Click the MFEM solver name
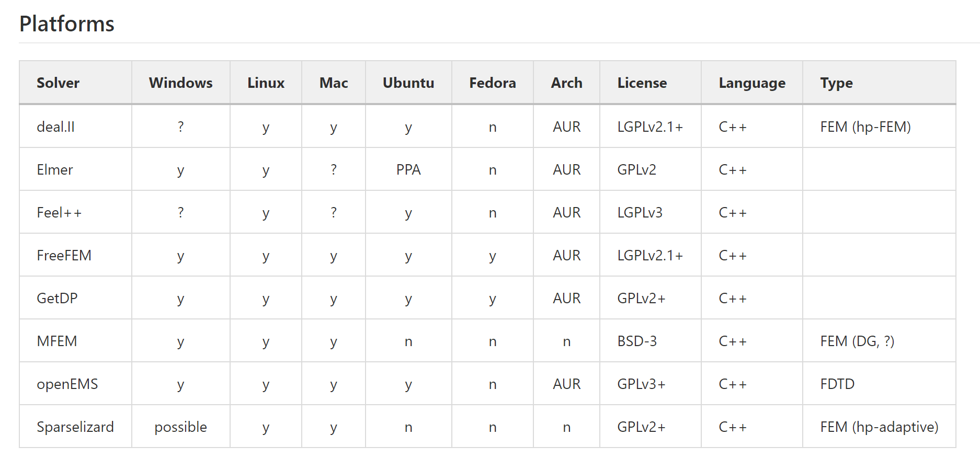The width and height of the screenshot is (980, 458). 57,341
